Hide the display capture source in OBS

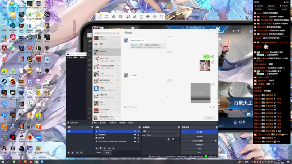pyautogui.click(x=135, y=134)
